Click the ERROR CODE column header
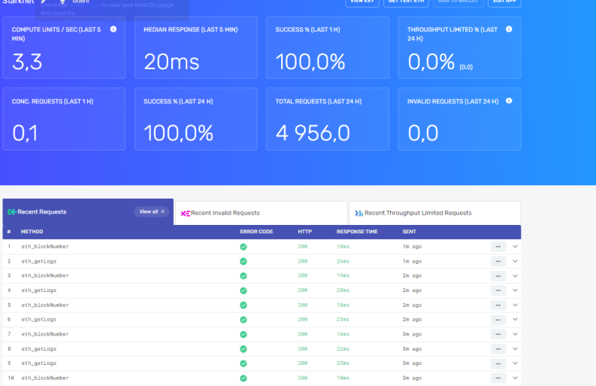Image resolution: width=596 pixels, height=386 pixels. 256,232
